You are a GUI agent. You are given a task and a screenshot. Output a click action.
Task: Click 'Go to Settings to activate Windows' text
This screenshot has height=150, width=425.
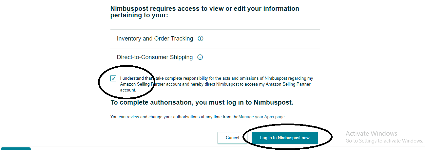coord(384,141)
